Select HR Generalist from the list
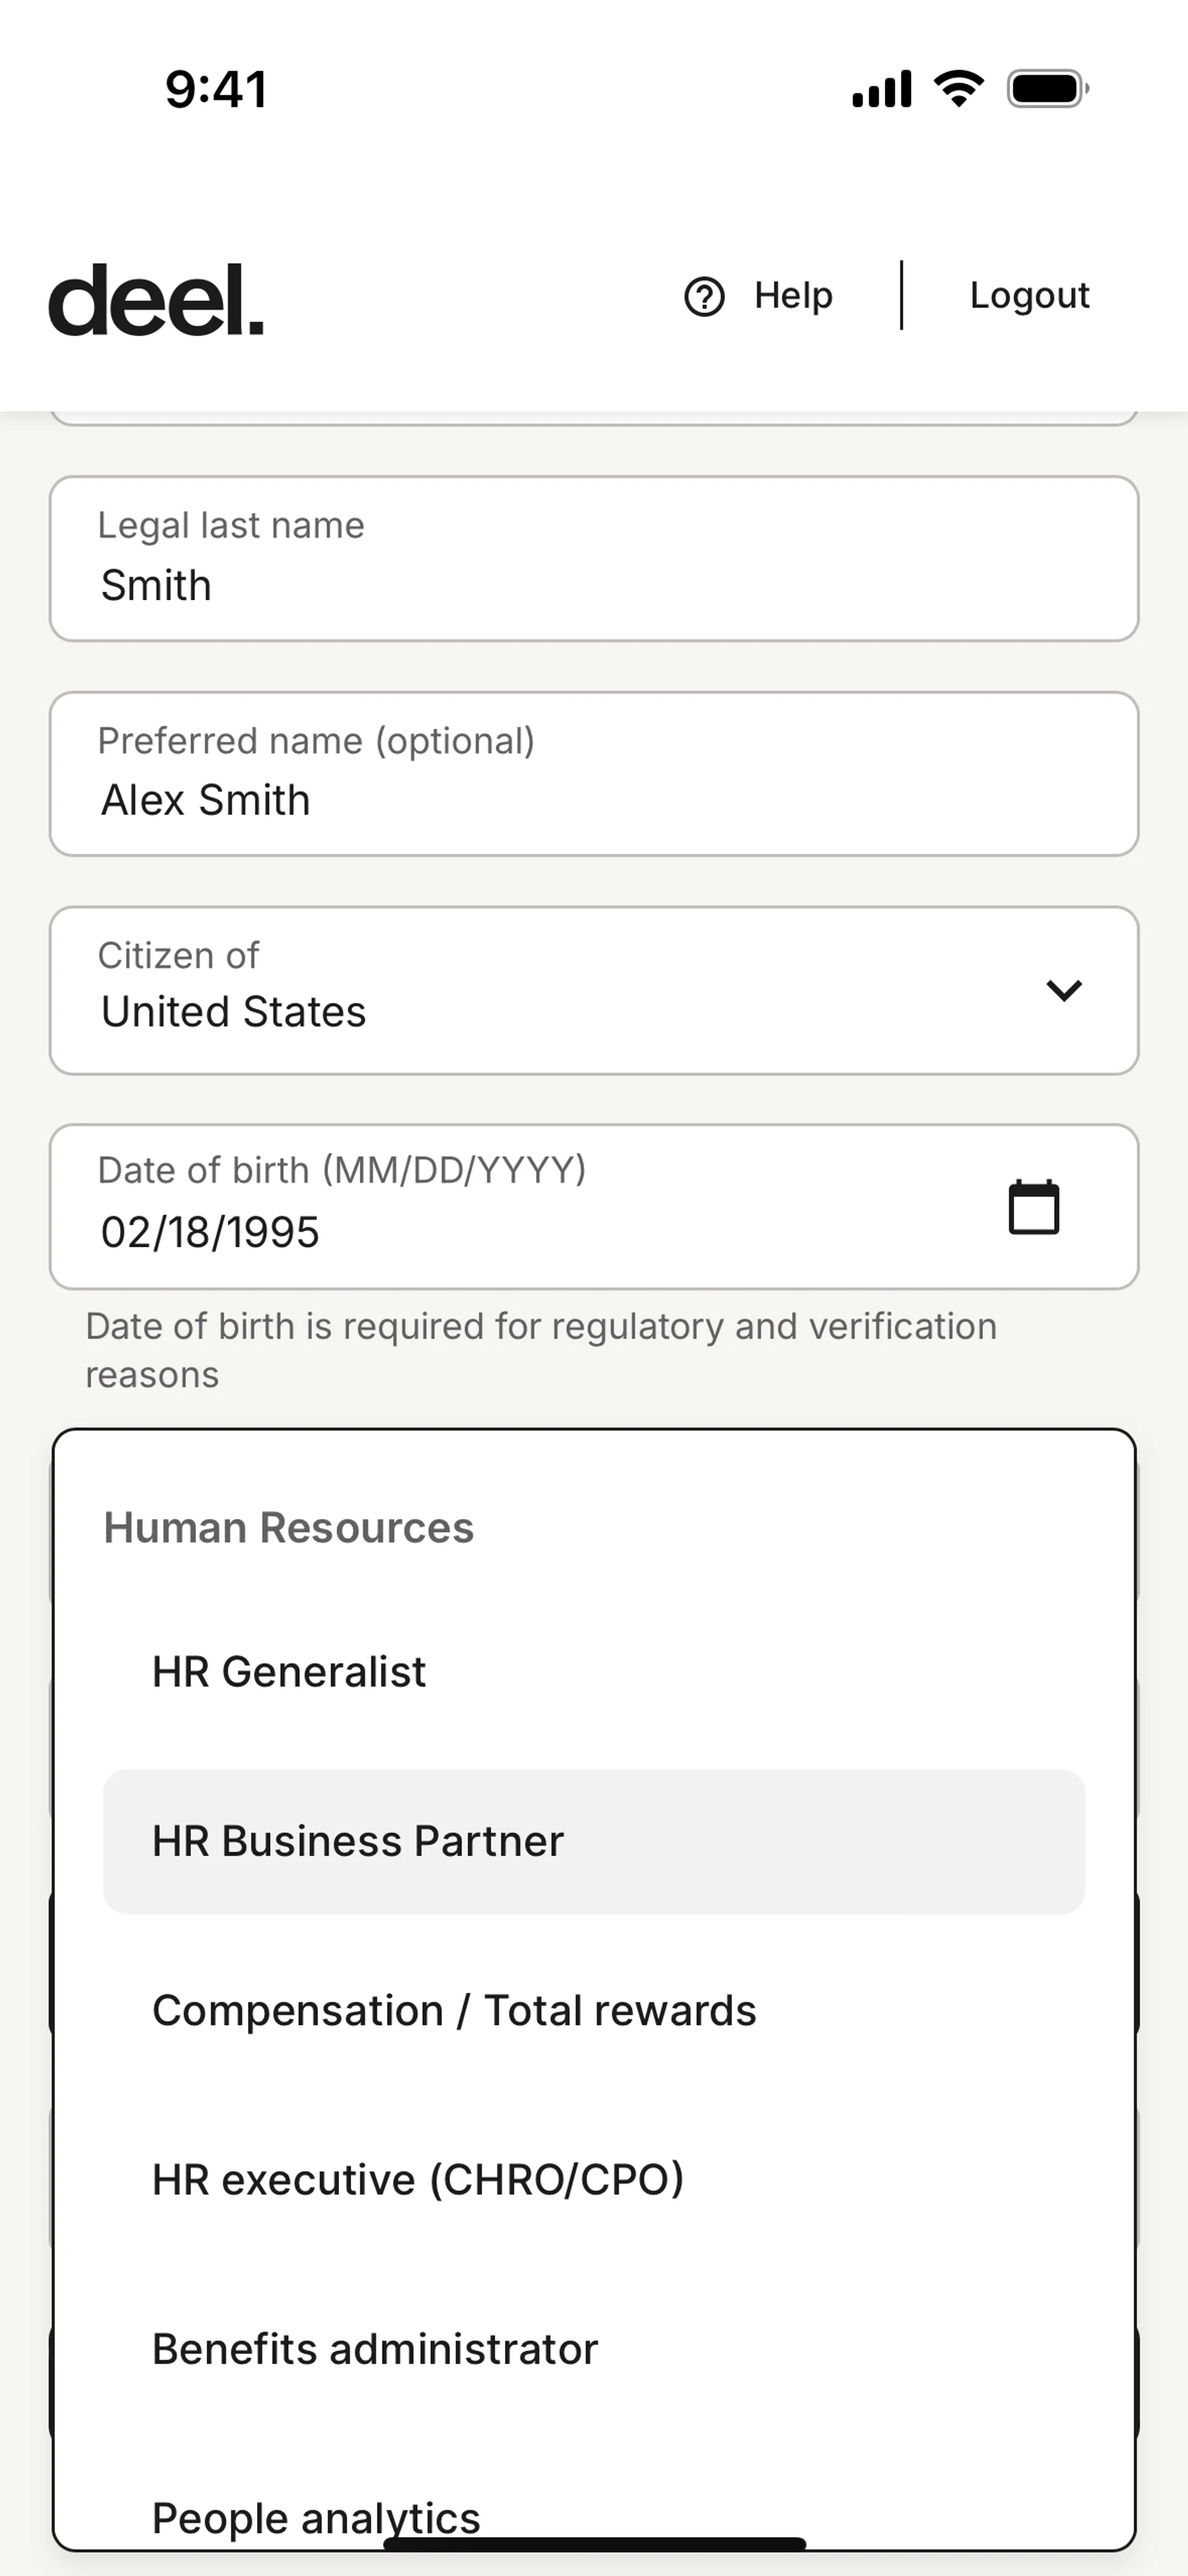1188x2576 pixels. (x=289, y=1671)
